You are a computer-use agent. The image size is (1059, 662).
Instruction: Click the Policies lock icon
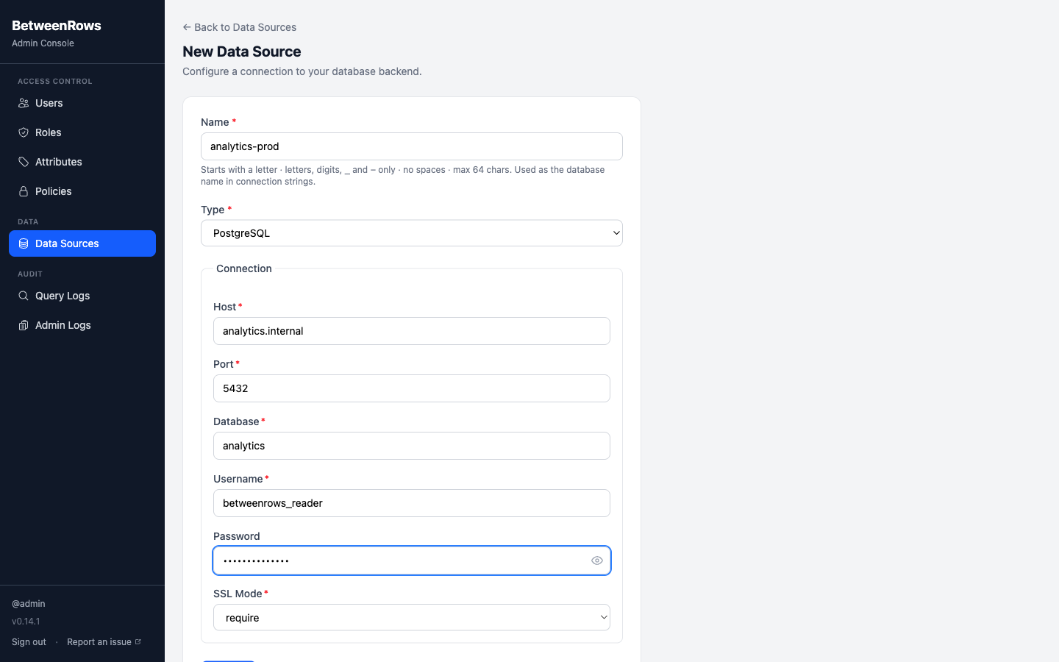tap(24, 191)
